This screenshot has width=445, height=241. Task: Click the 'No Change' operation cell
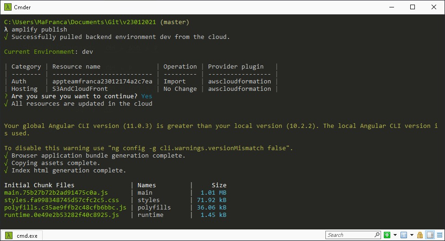click(180, 89)
